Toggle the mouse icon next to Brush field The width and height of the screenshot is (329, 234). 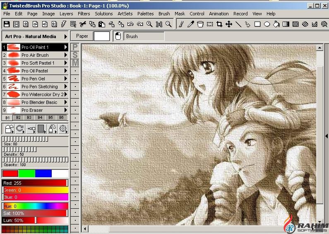tap(118, 36)
